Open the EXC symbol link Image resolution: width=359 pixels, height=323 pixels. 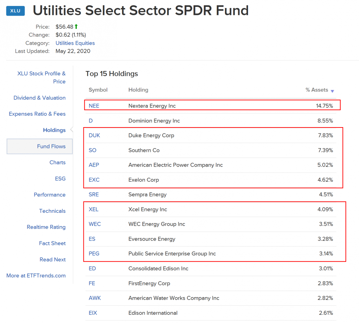pyautogui.click(x=94, y=180)
